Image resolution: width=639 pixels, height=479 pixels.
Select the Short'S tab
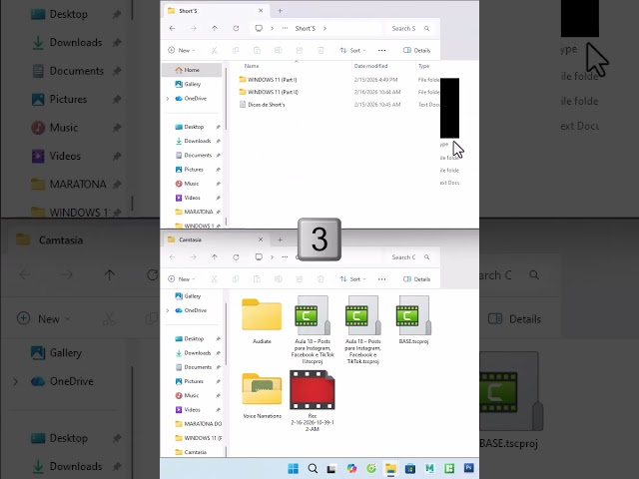click(216, 11)
